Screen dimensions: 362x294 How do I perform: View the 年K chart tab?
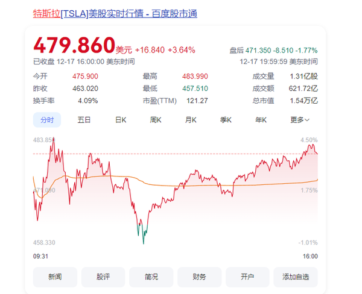pyautogui.click(x=261, y=120)
